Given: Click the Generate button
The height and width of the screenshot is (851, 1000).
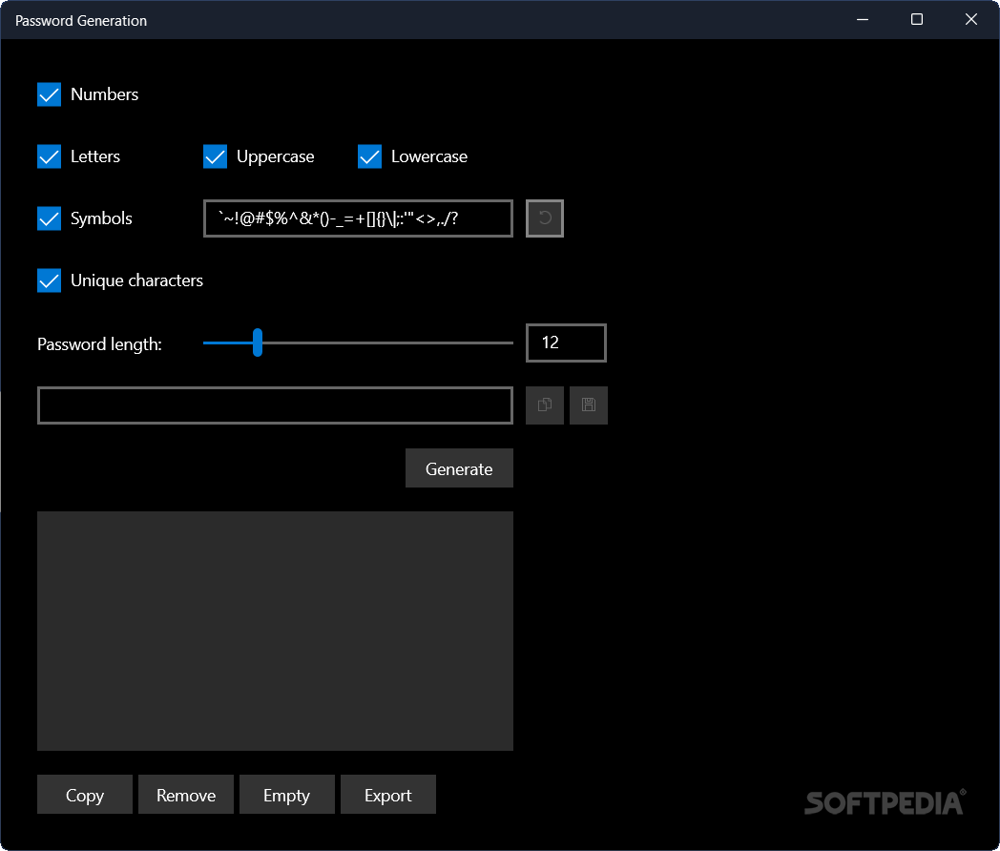Looking at the screenshot, I should click(x=459, y=468).
